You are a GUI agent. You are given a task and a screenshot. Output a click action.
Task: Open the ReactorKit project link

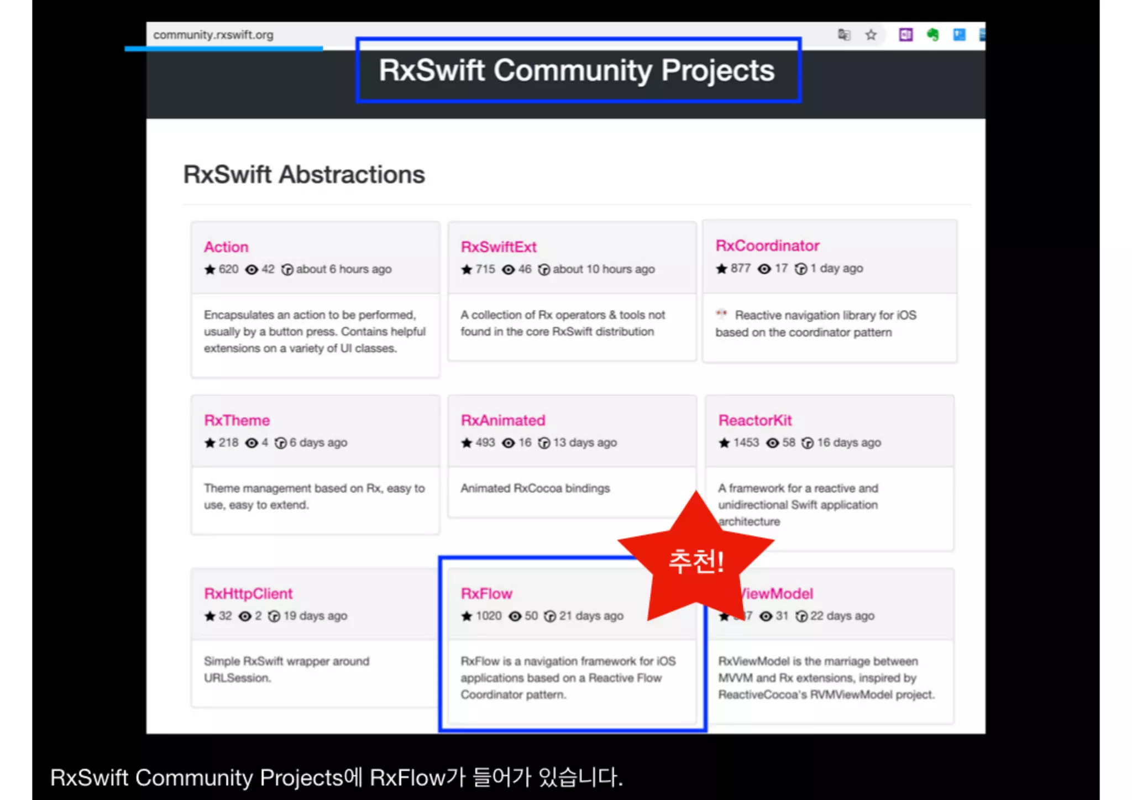[754, 420]
